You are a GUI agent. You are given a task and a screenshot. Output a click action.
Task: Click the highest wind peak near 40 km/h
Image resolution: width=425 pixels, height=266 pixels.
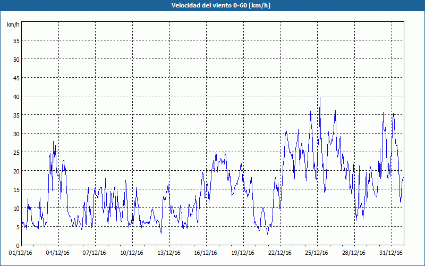coord(320,97)
